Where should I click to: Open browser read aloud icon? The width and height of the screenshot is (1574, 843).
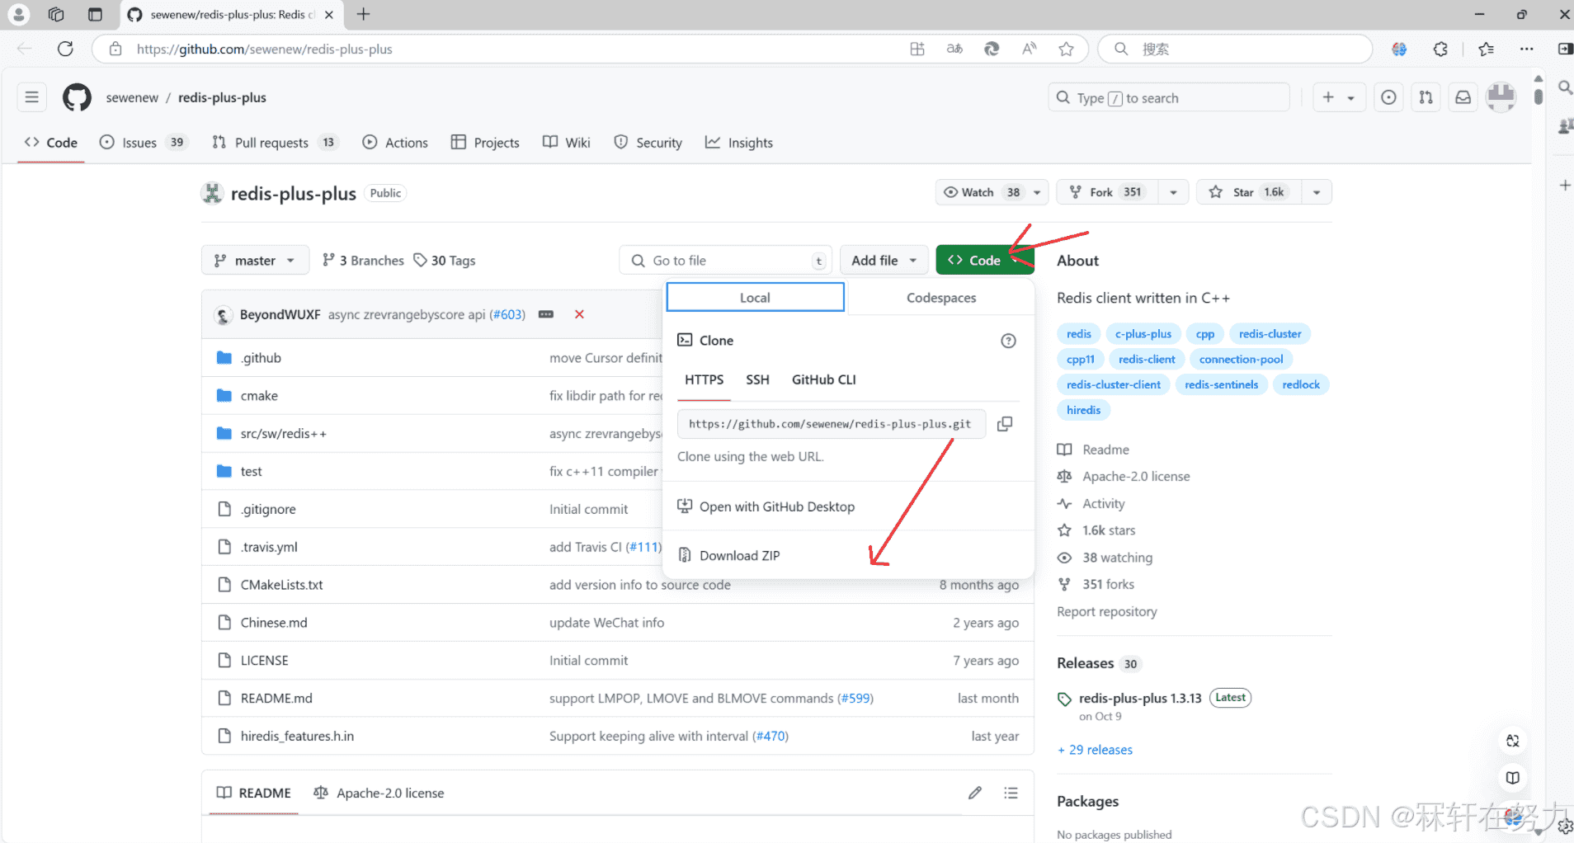point(1029,49)
